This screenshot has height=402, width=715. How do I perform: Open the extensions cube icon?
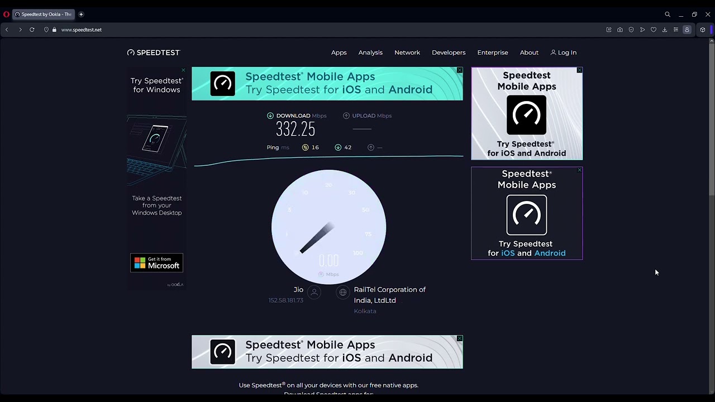point(703,30)
